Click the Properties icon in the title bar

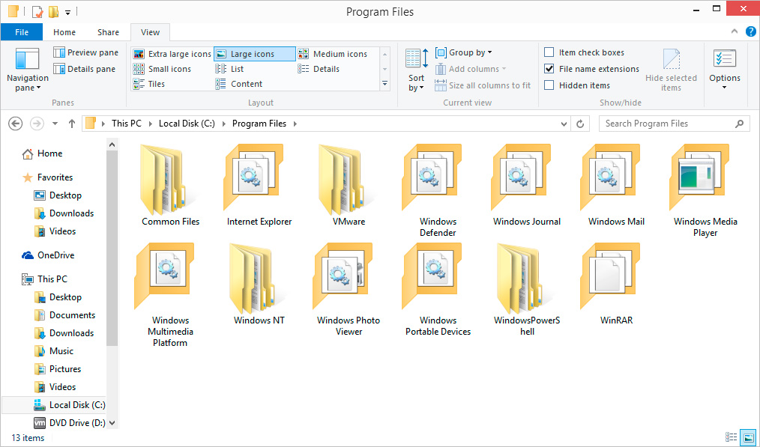[x=37, y=12]
